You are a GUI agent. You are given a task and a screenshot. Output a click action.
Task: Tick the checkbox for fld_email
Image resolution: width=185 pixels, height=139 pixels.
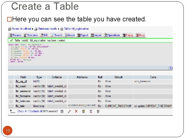coord(11,86)
